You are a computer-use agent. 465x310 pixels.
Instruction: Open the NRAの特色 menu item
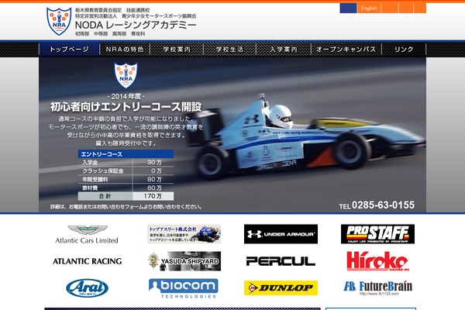pyautogui.click(x=125, y=50)
